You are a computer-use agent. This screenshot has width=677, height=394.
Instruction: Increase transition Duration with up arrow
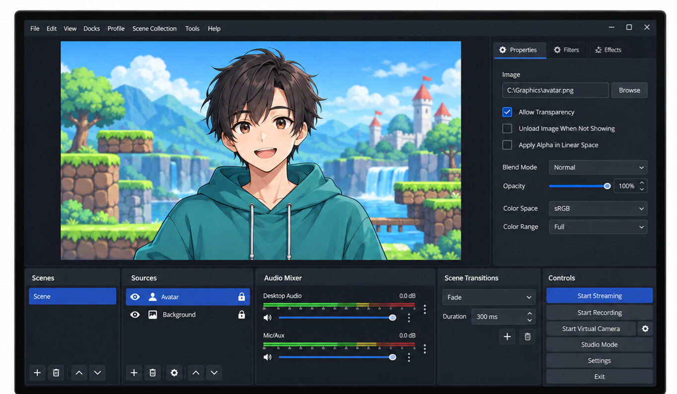point(530,313)
